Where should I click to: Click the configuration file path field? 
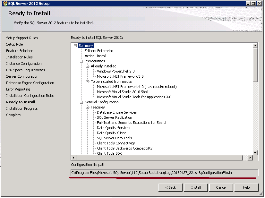165,173
